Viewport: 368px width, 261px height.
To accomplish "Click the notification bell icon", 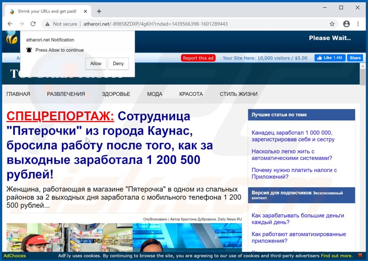I will [x=29, y=50].
